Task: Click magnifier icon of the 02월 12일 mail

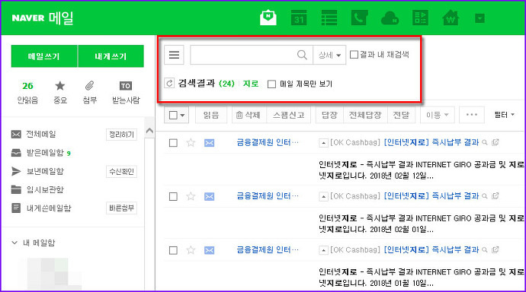Action: [x=484, y=142]
